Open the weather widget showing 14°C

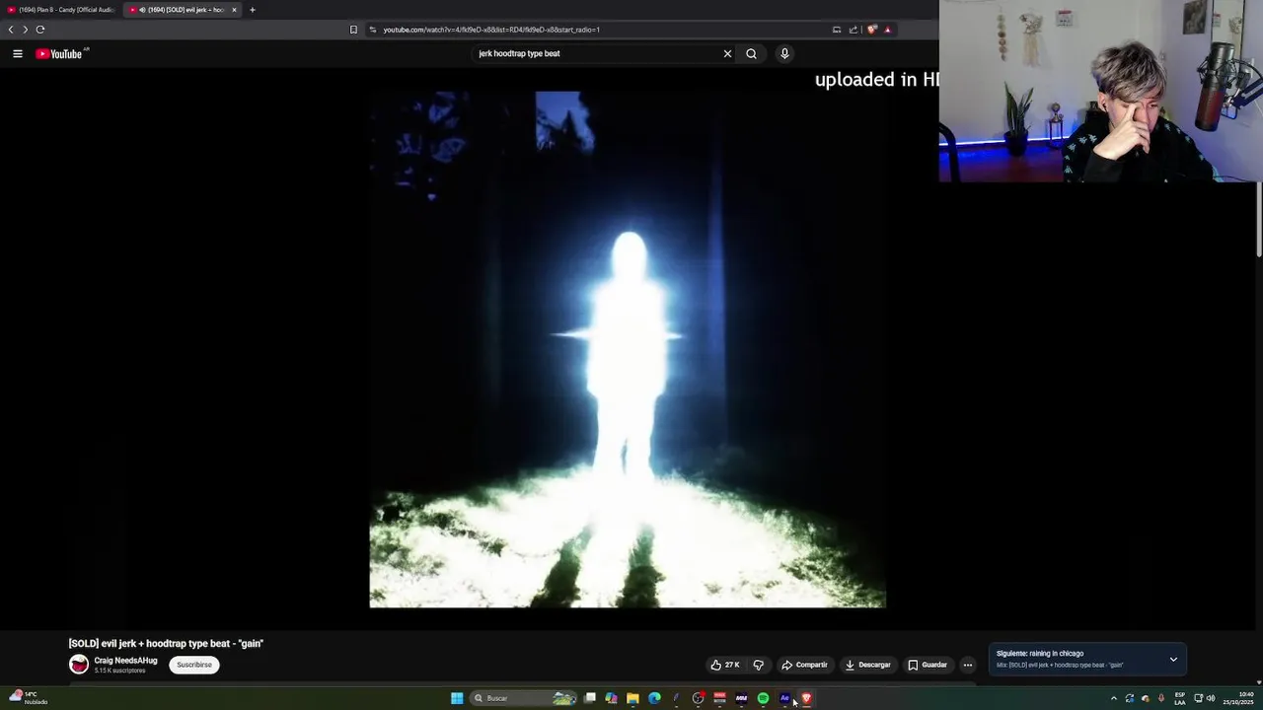point(29,698)
